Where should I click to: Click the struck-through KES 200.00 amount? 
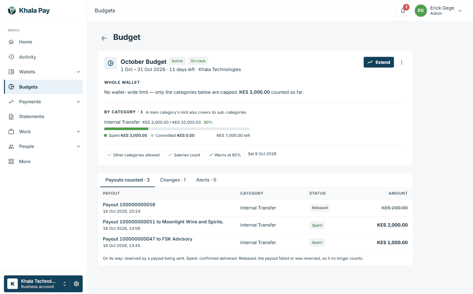tap(394, 208)
